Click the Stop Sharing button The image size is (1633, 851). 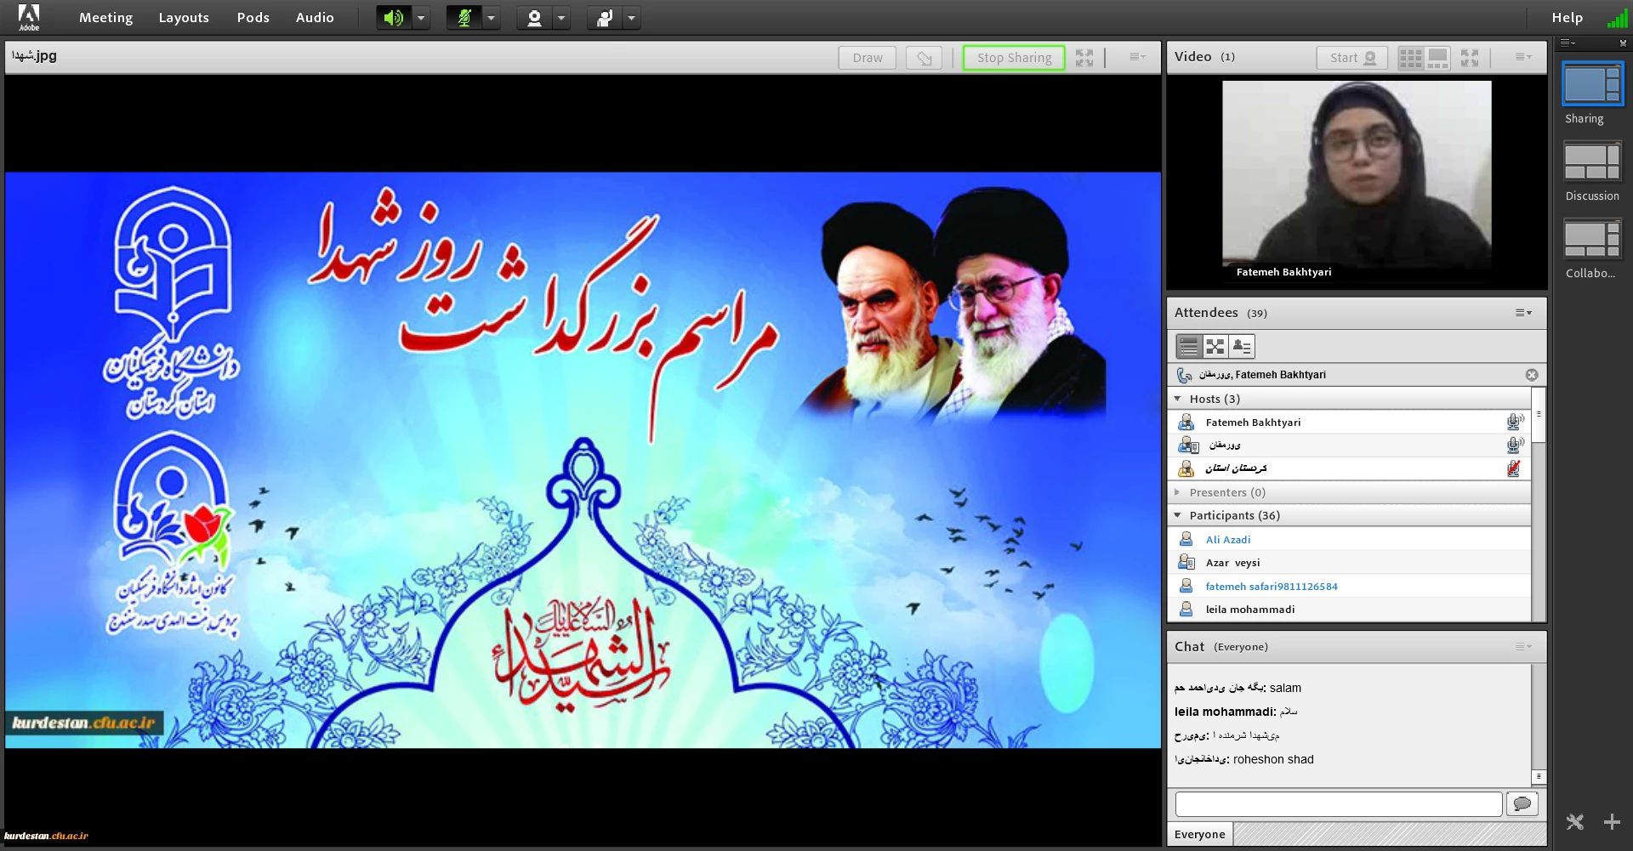[1014, 58]
